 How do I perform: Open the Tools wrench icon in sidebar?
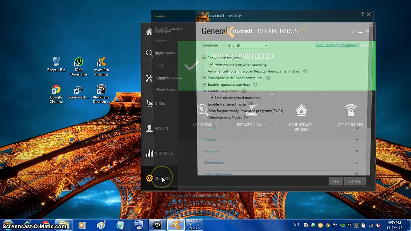149,78
